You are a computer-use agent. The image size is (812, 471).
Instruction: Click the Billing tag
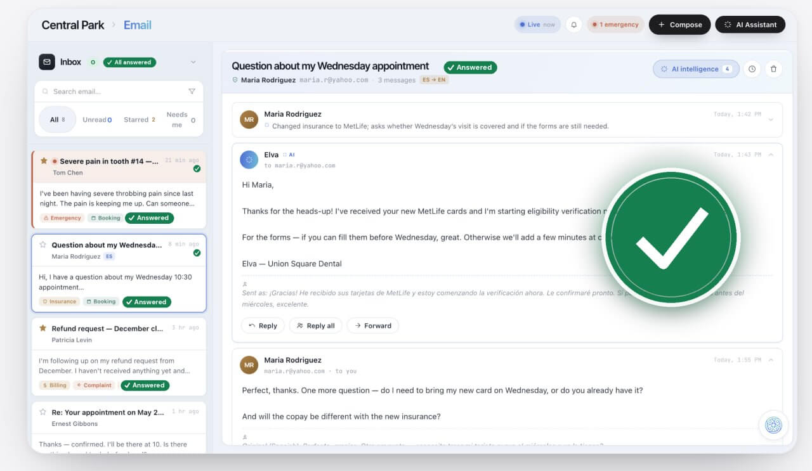tap(55, 385)
